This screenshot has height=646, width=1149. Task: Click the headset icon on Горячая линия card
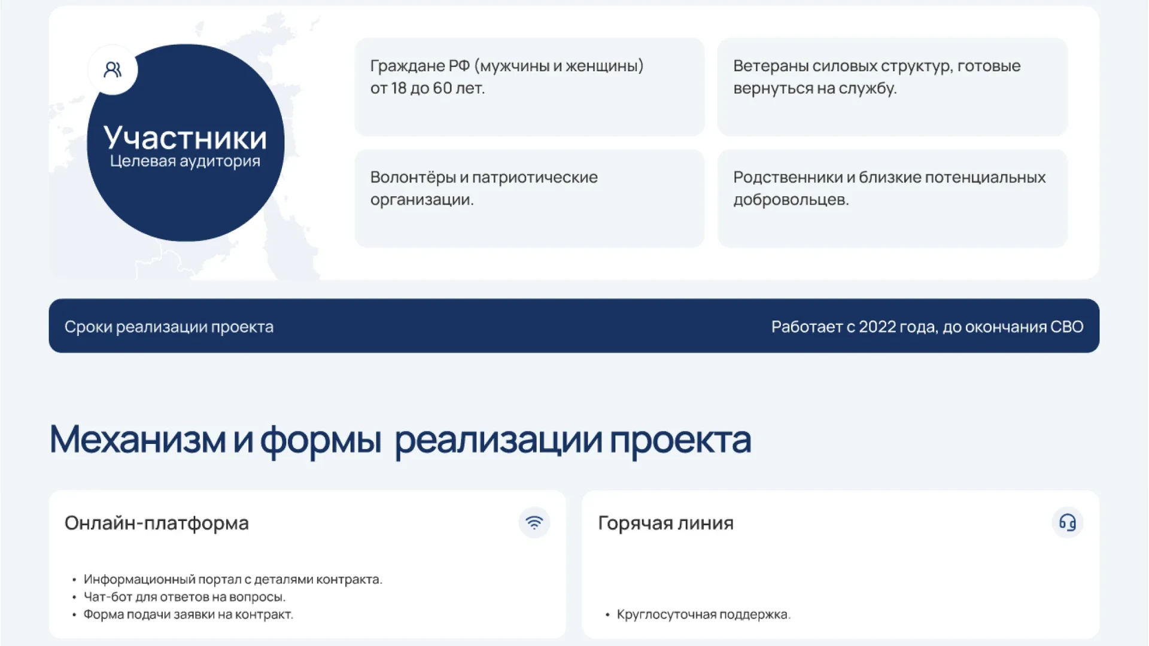[x=1068, y=523]
